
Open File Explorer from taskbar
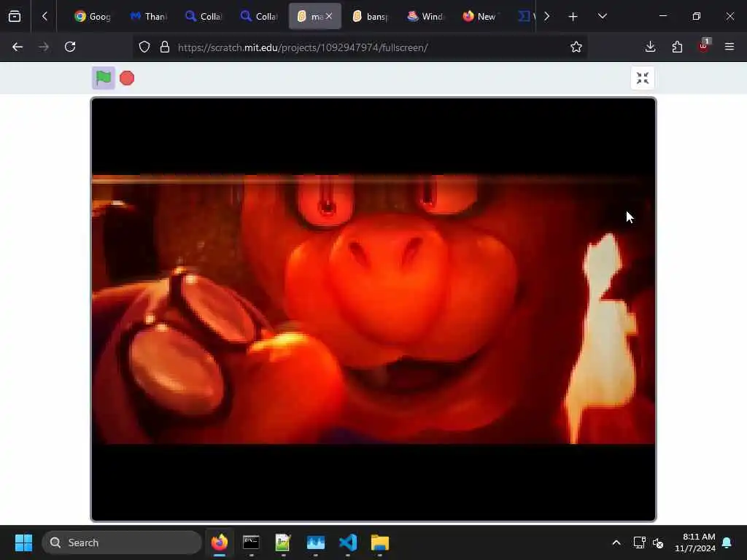point(379,542)
